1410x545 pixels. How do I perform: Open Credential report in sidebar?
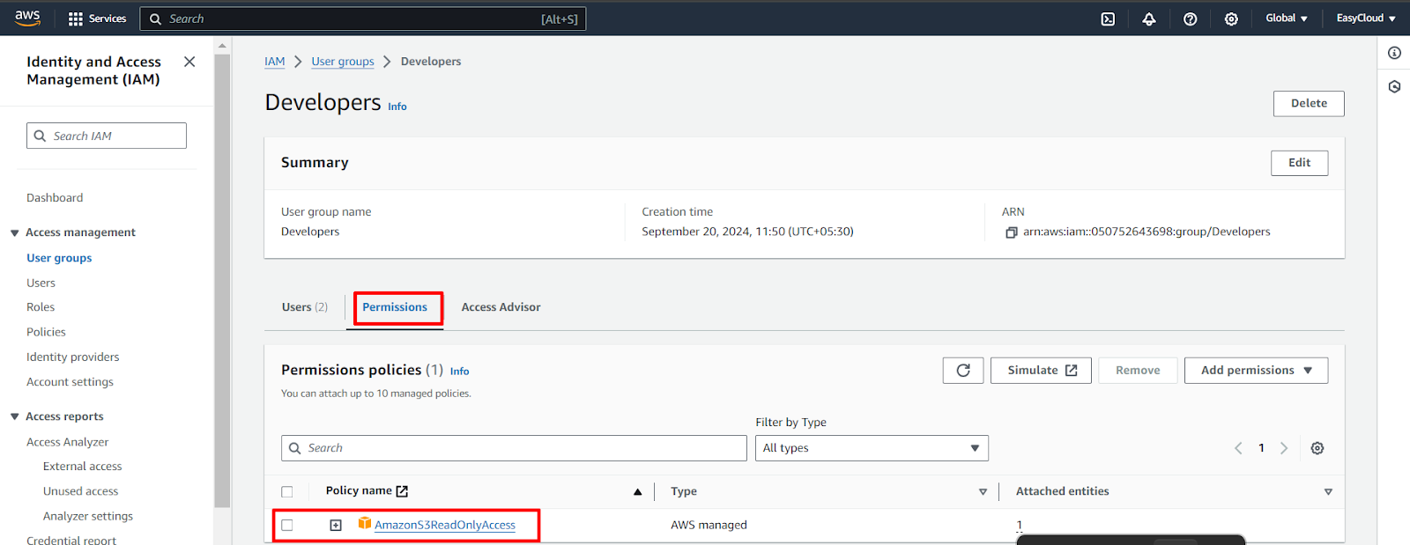click(x=71, y=540)
